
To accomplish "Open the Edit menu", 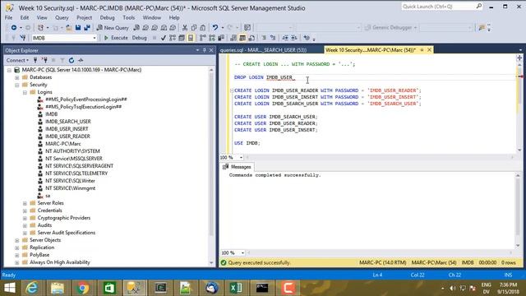I will point(25,17).
